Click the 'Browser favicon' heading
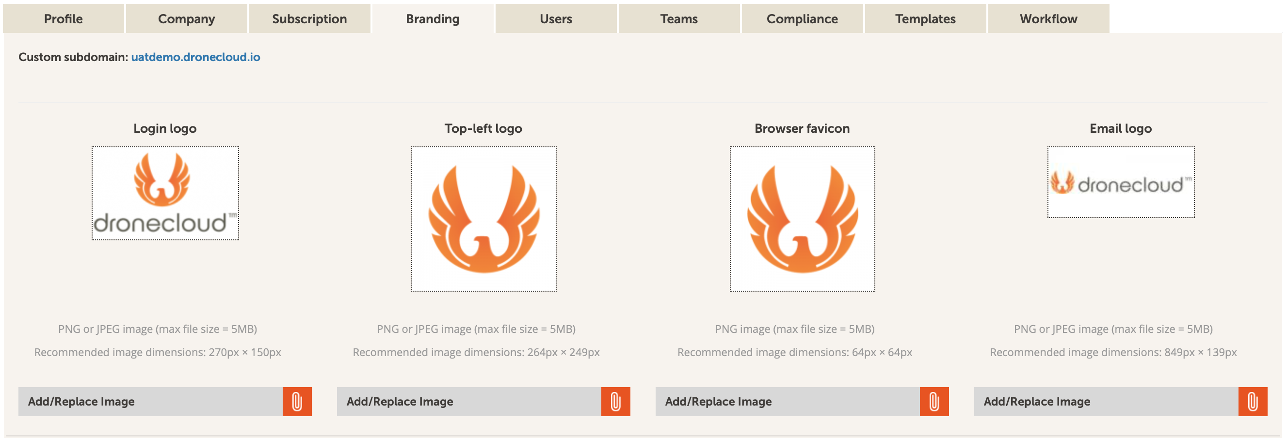This screenshot has width=1287, height=438. (x=802, y=128)
